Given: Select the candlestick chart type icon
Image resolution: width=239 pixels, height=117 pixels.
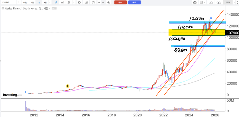Looking at the screenshot, I should 56,3.
